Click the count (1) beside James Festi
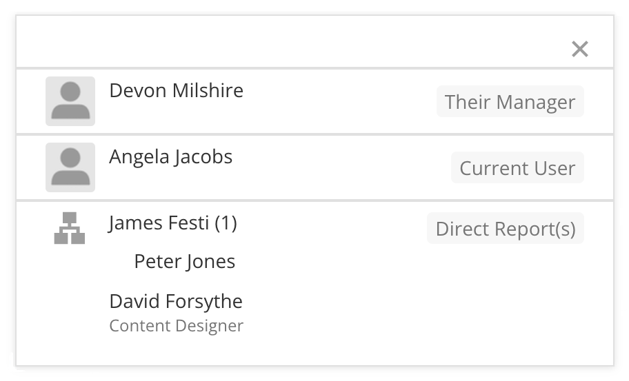This screenshot has height=381, width=629. [226, 223]
